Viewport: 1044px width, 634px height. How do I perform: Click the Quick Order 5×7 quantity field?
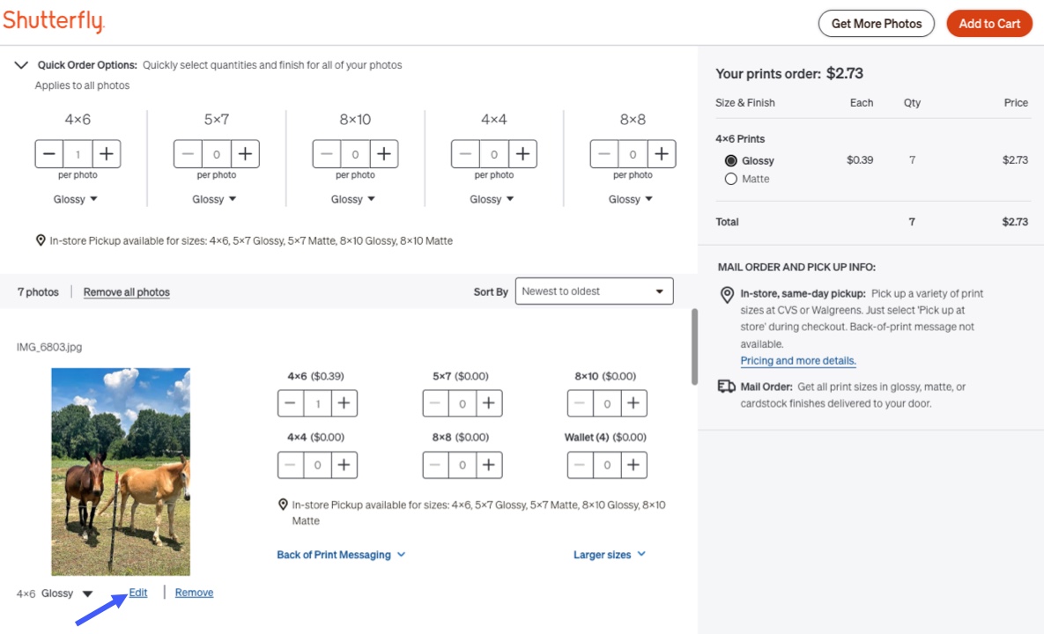(217, 154)
